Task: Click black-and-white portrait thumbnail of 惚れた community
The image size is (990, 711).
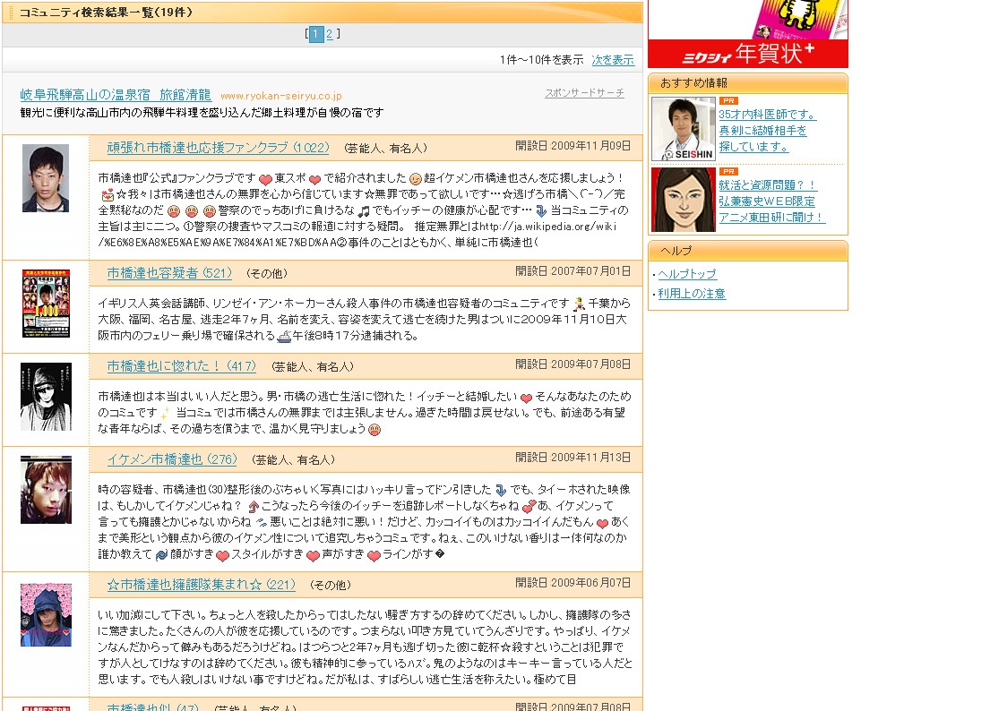Action: (x=46, y=397)
